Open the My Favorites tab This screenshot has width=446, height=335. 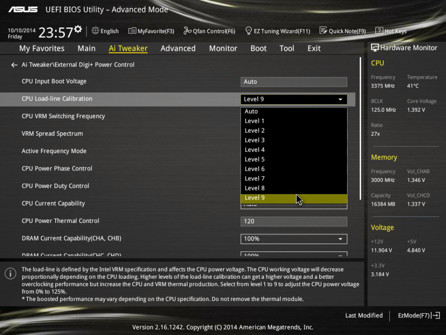(x=42, y=48)
